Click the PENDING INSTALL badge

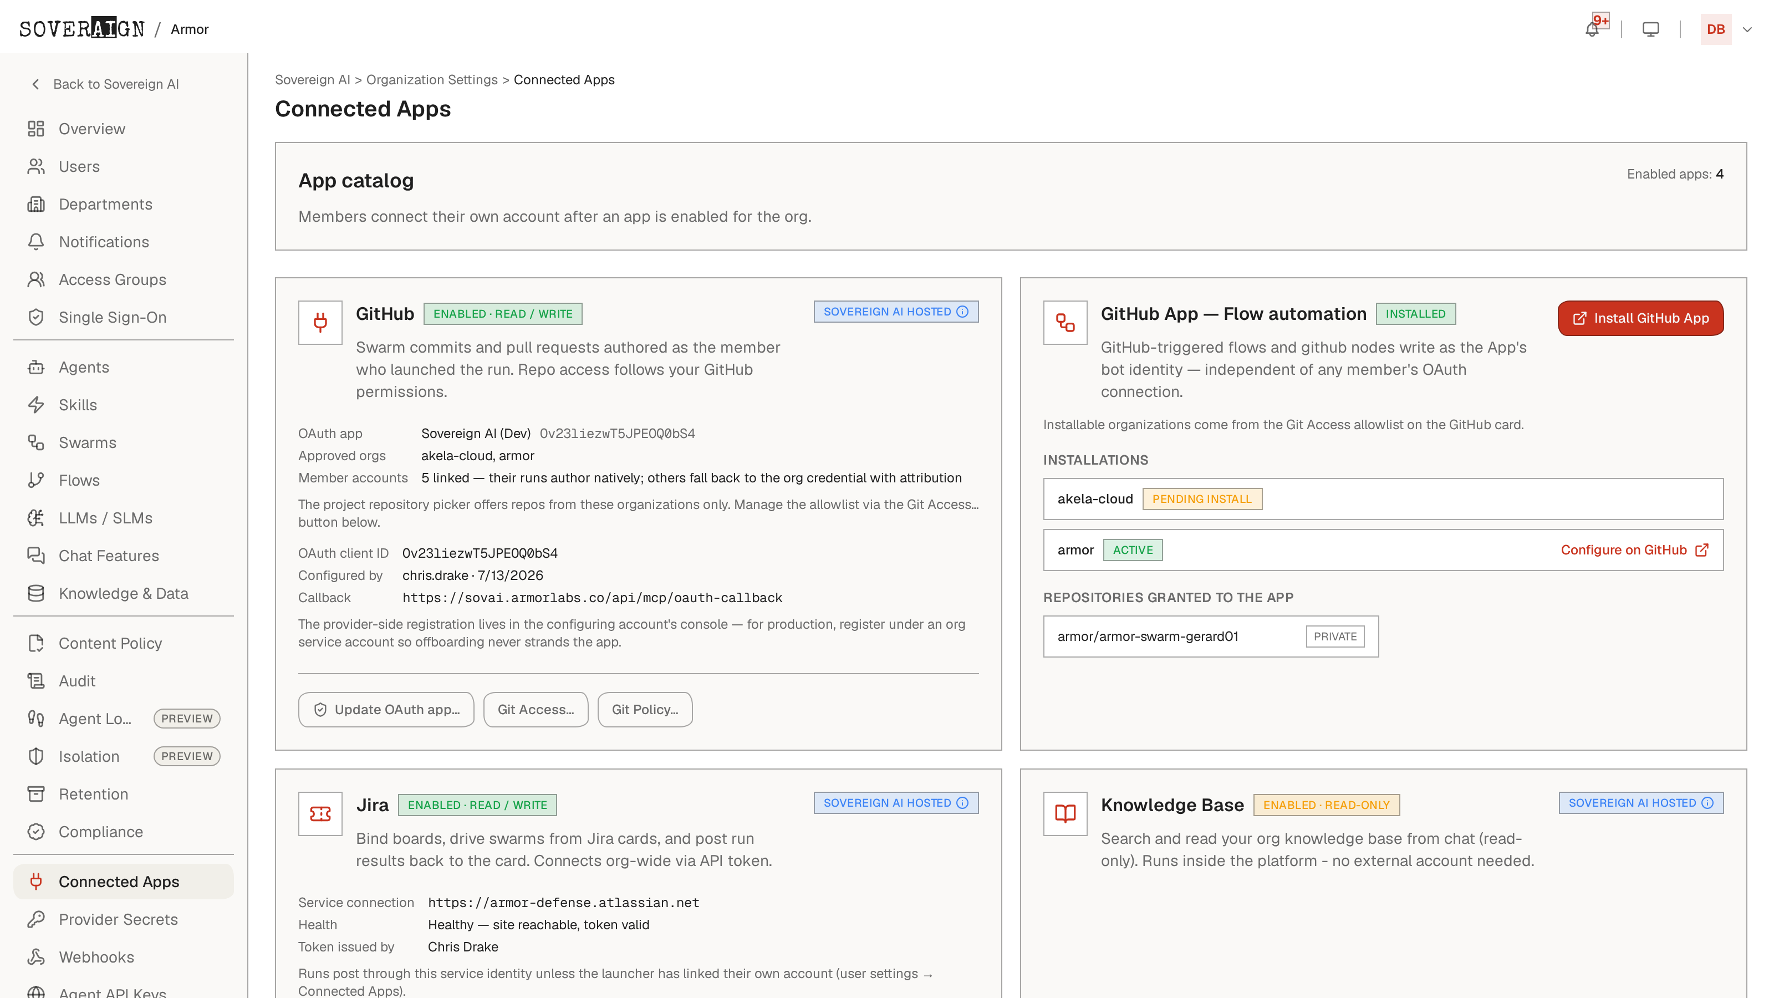click(1202, 498)
